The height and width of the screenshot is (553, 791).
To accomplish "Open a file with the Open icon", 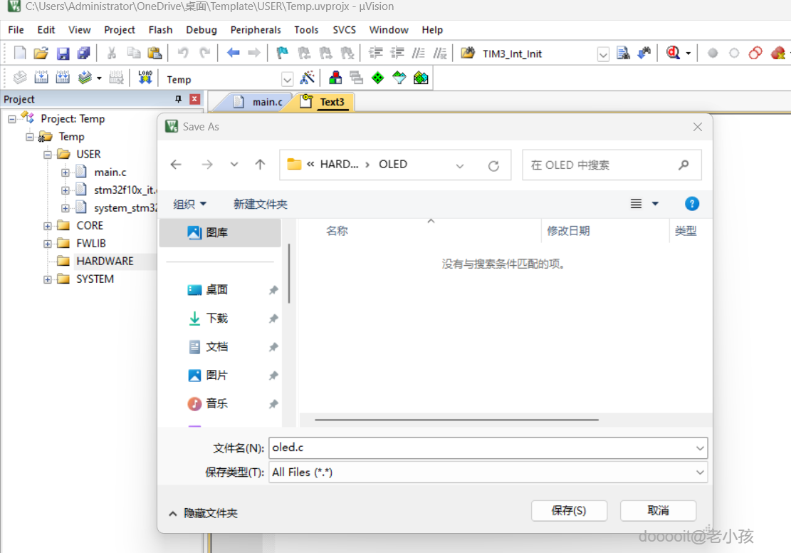I will (41, 53).
